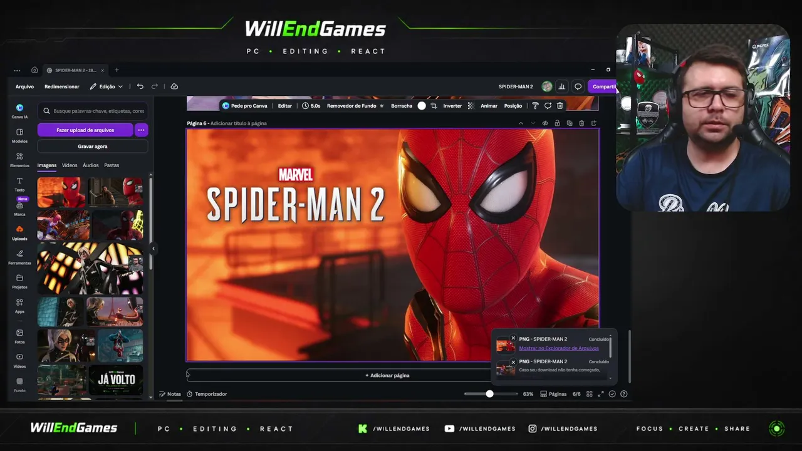Click the Gravar agora button
The image size is (802, 451).
click(93, 146)
